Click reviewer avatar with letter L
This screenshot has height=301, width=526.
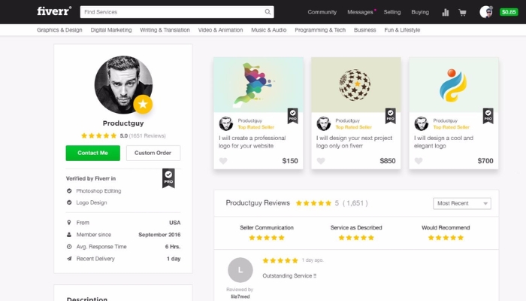point(240,269)
